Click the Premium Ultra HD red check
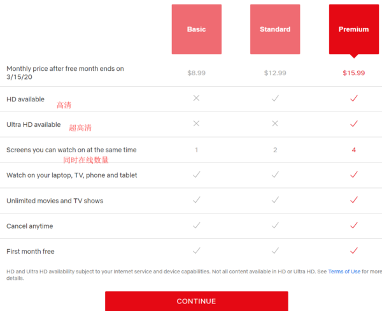 point(354,124)
